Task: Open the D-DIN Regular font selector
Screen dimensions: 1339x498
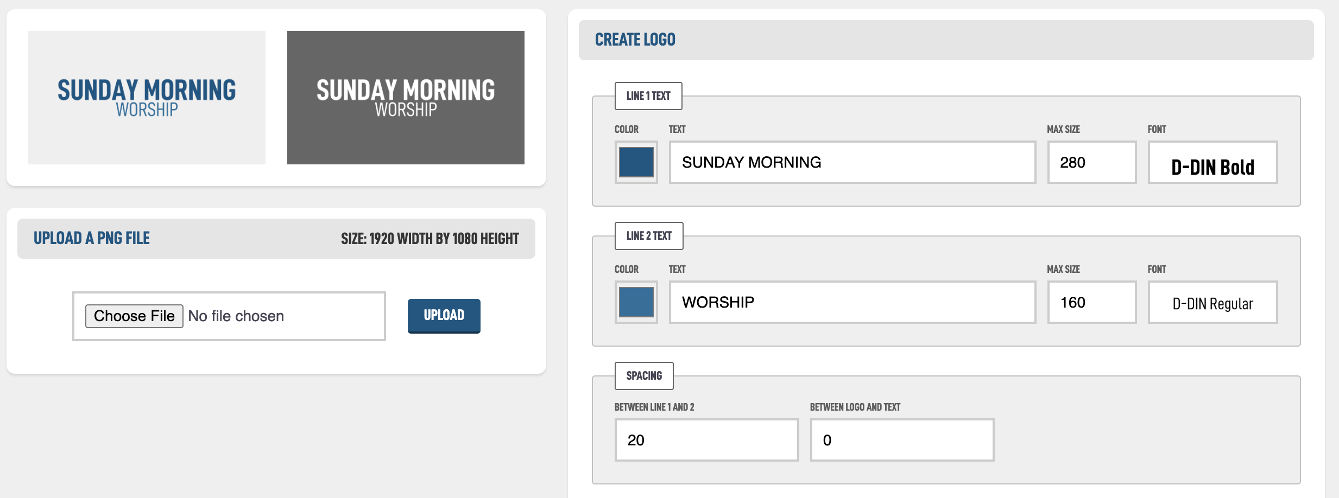Action: click(1213, 302)
